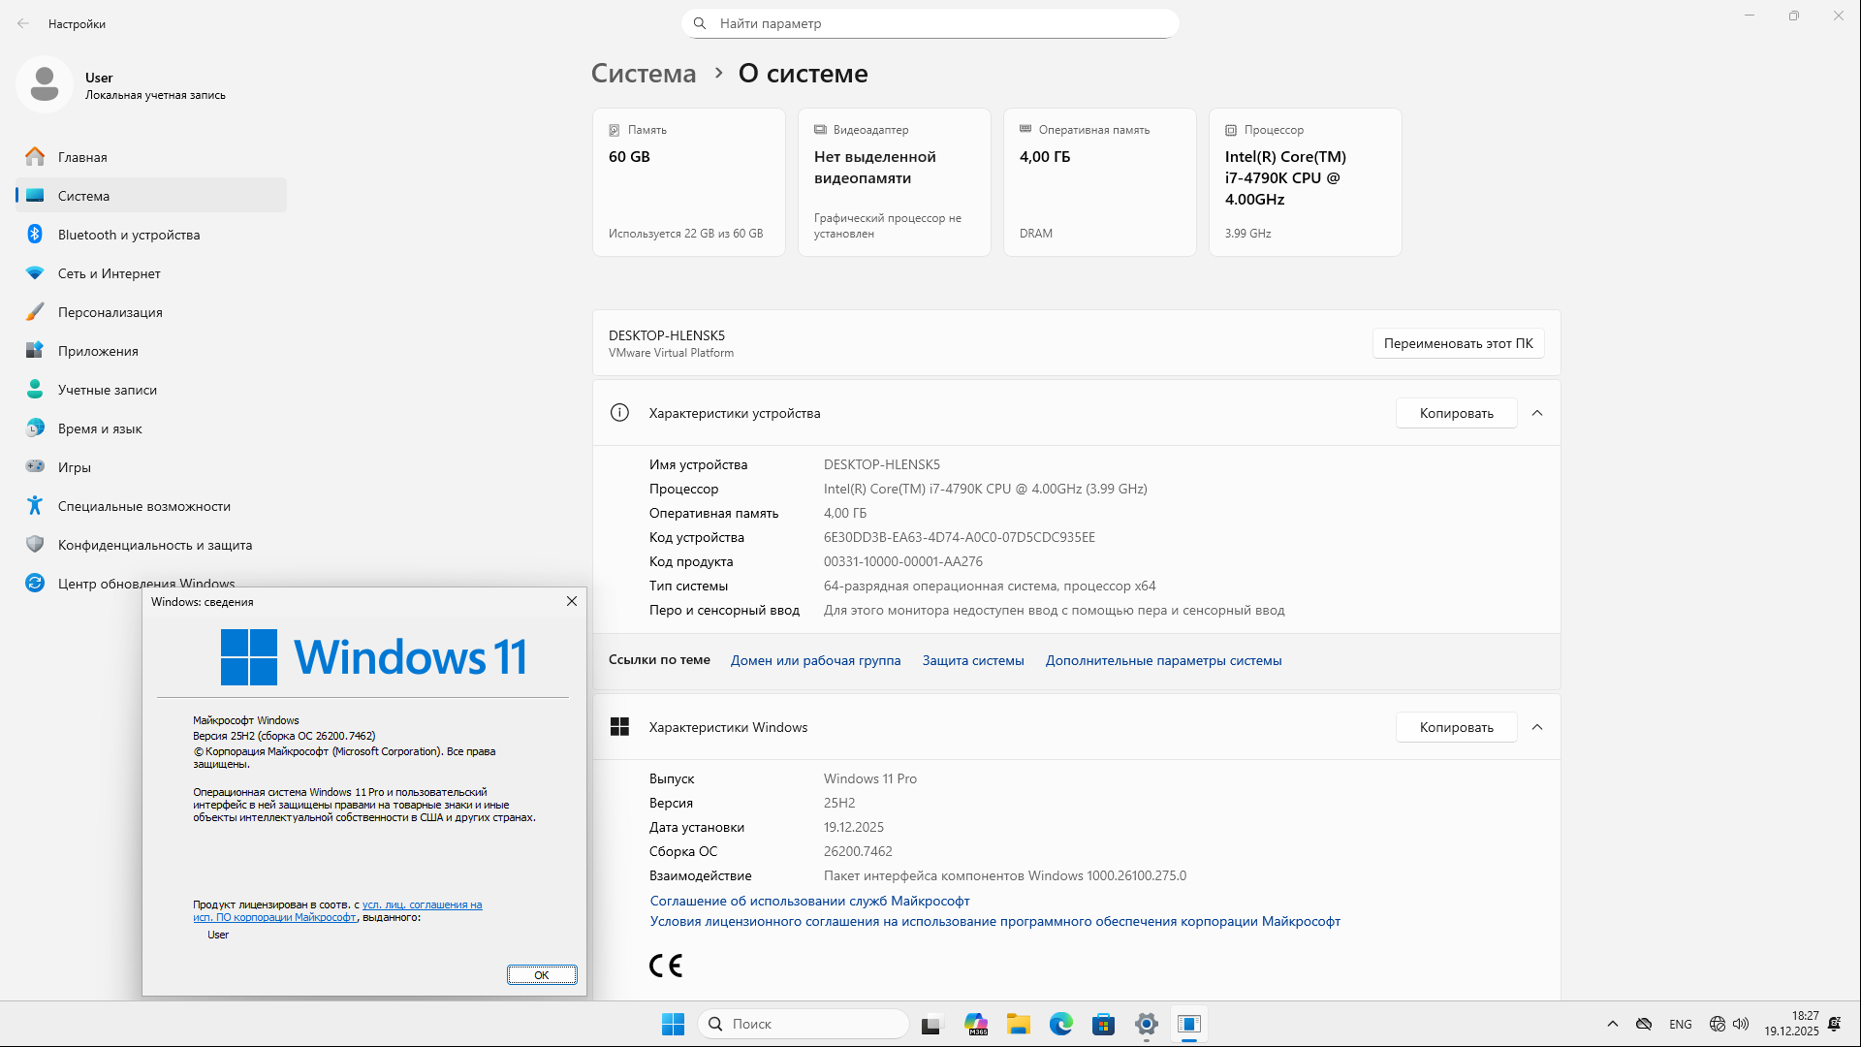Open the Защита системы link

tap(972, 660)
